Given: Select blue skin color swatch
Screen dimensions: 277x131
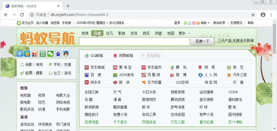Looking at the screenshot, I should click(x=190, y=23).
